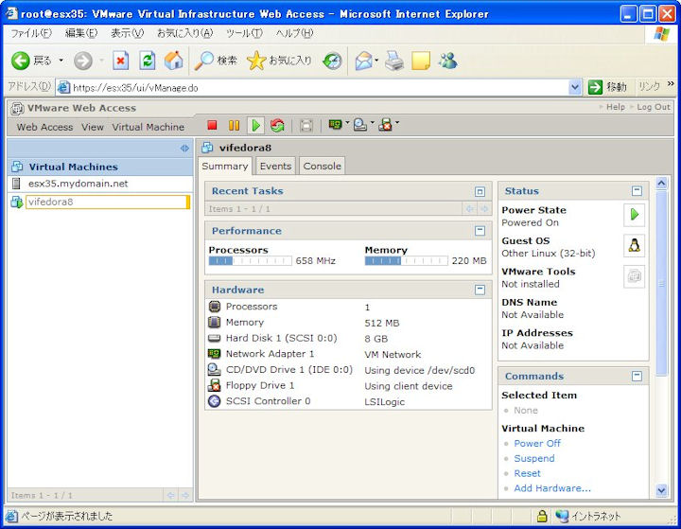Click the IE Print icon

point(394,61)
